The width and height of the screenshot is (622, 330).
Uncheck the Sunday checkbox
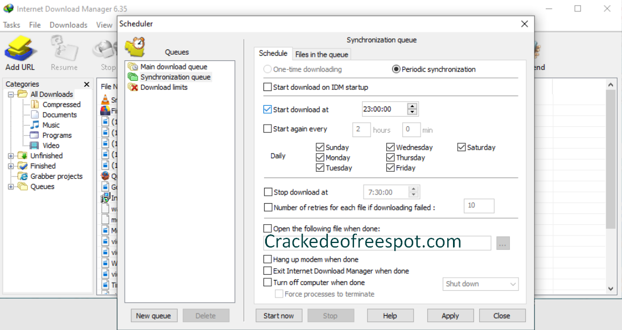320,147
